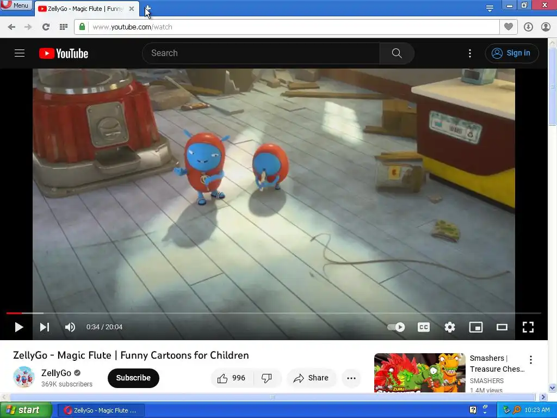Click the YouTube Search field
Screen dimensions: 557x418
pyautogui.click(x=261, y=53)
